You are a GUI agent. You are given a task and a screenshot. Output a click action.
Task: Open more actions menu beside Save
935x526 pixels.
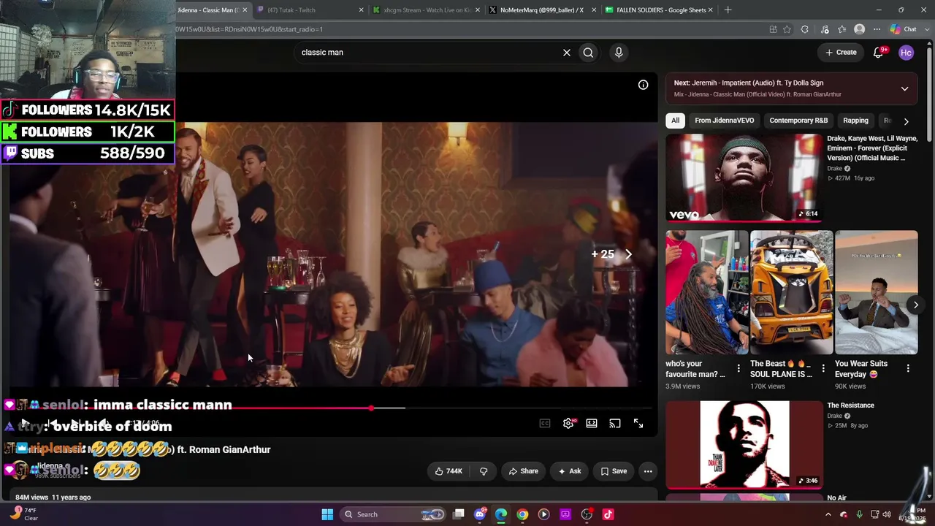(647, 471)
